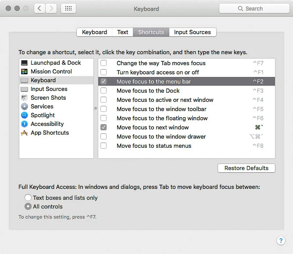Select Services category label
This screenshot has width=293, height=254.
(x=42, y=107)
